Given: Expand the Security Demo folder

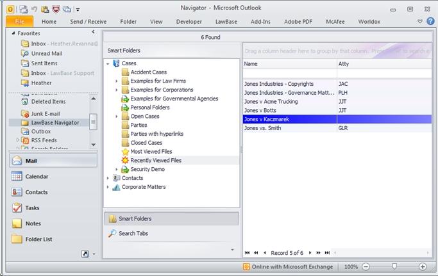Looking at the screenshot, I should (x=117, y=169).
